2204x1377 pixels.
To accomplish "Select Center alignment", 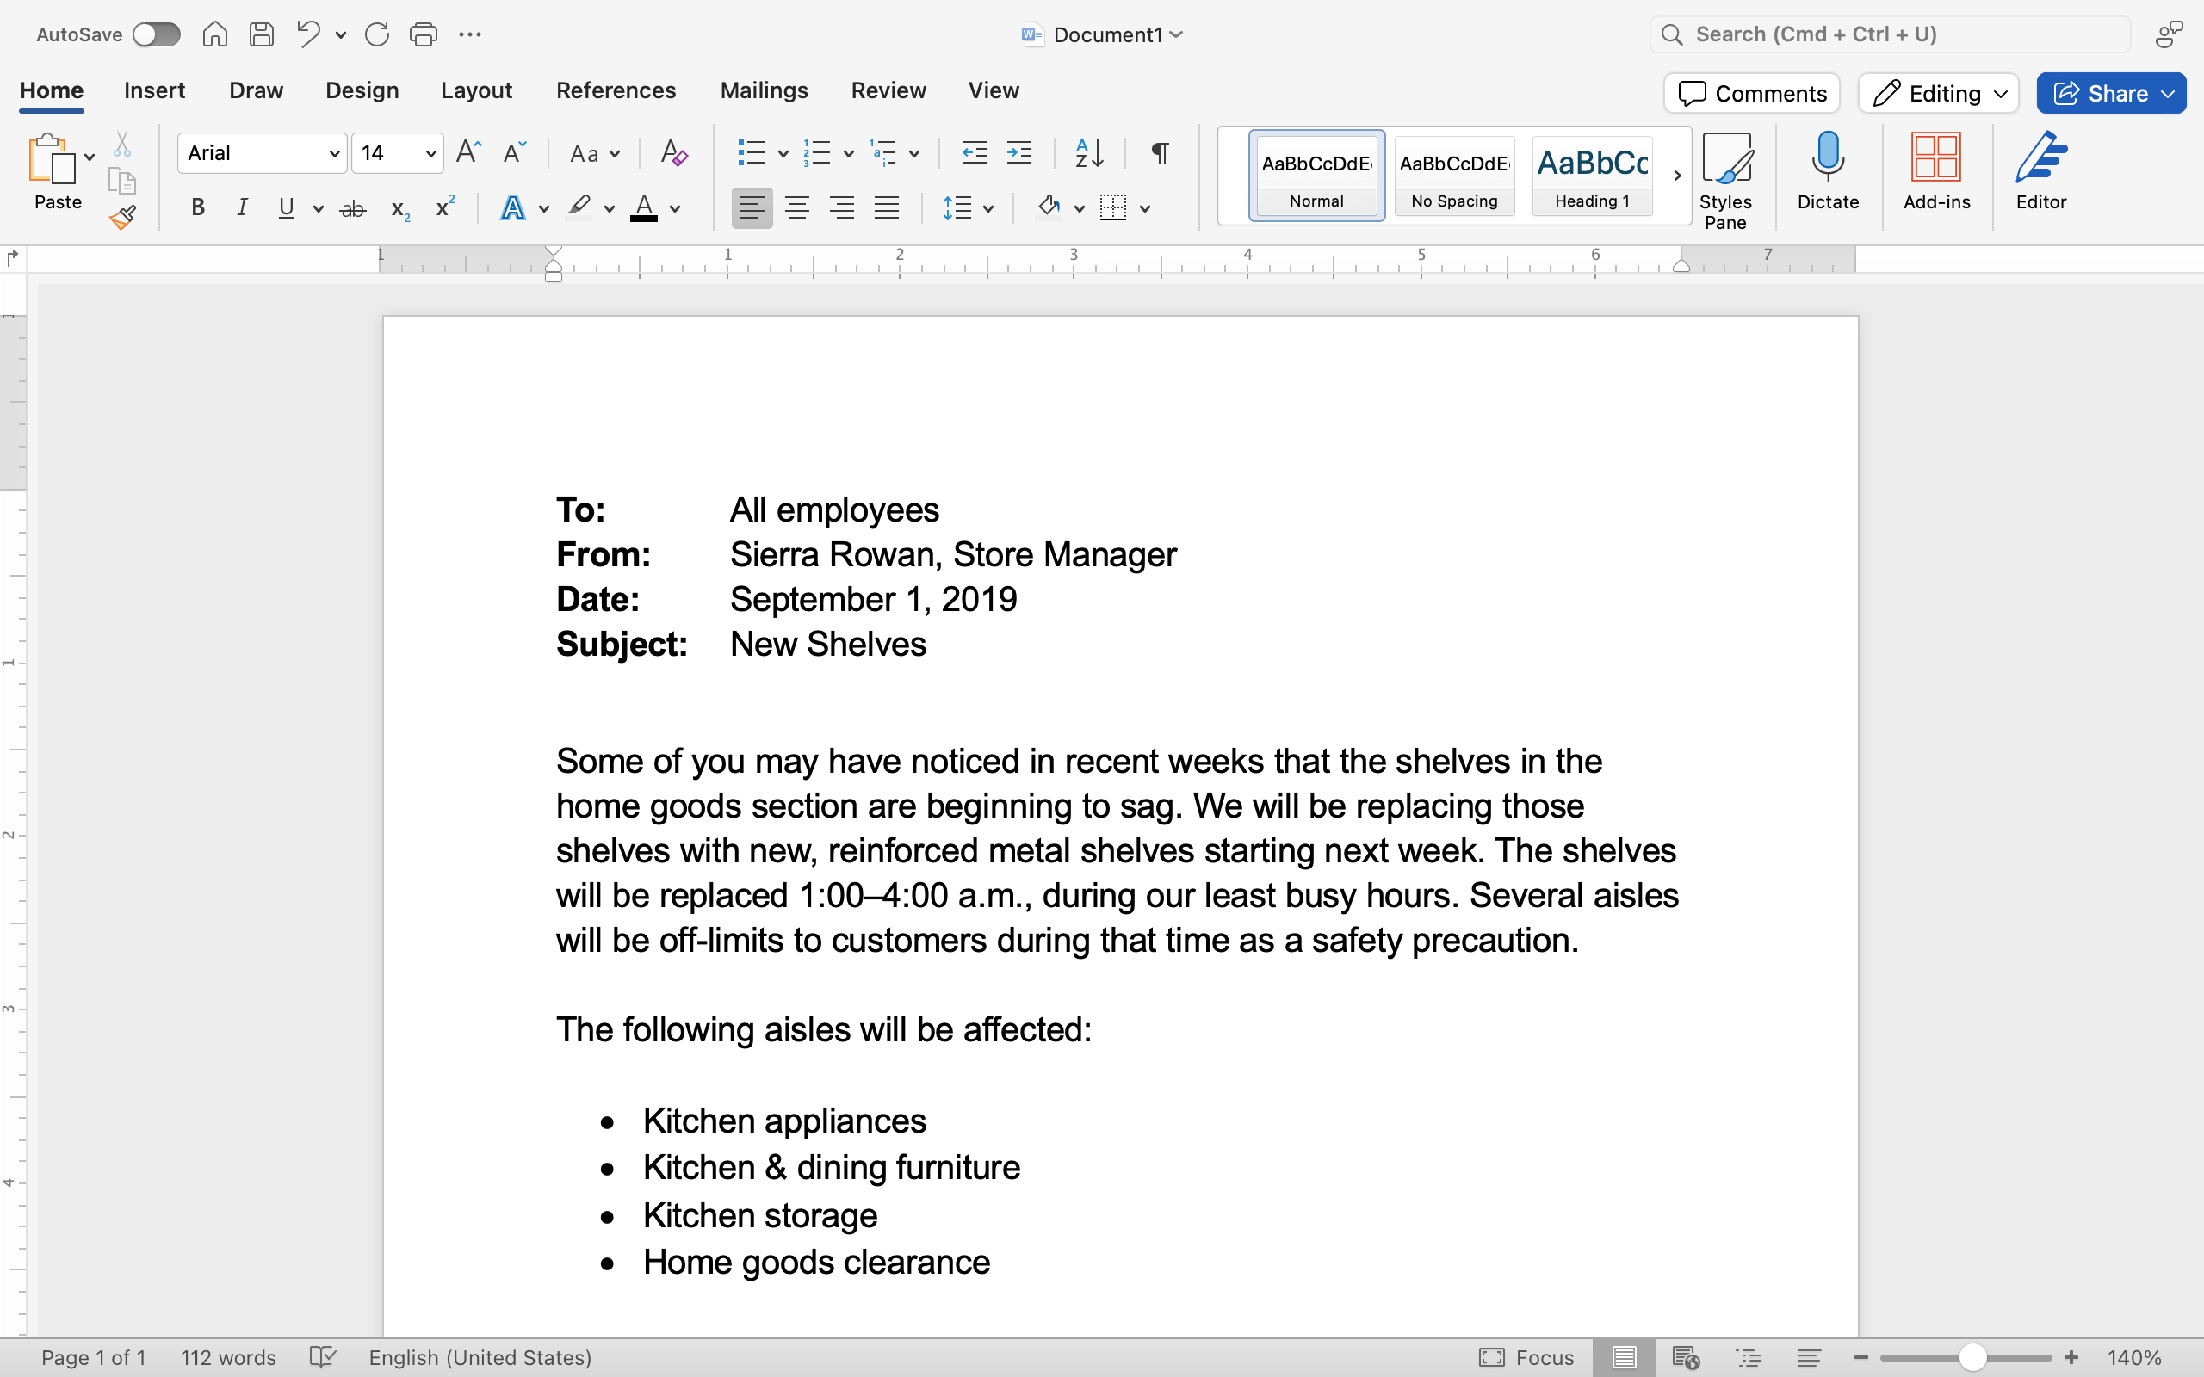I will 797,207.
